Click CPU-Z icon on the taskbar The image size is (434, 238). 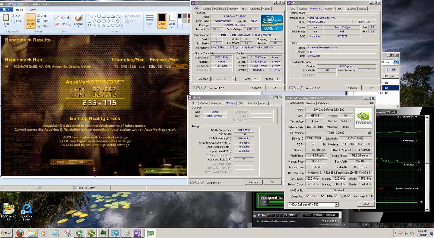pyautogui.click(x=138, y=233)
